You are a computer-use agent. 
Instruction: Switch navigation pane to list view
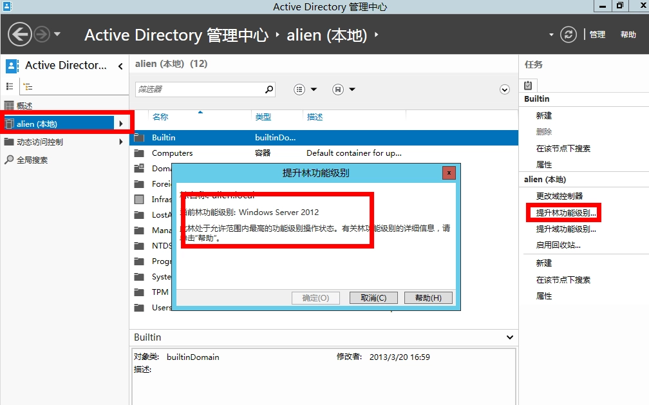tap(10, 86)
